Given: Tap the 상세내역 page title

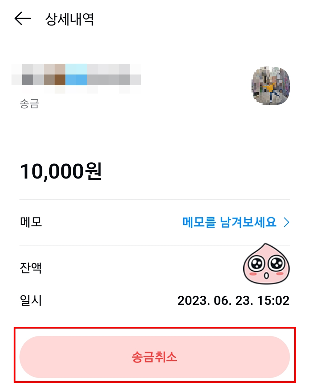Looking at the screenshot, I should 69,19.
